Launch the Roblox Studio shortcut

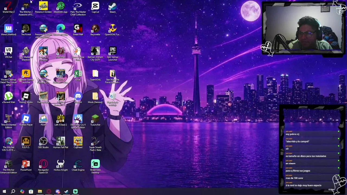(26, 97)
